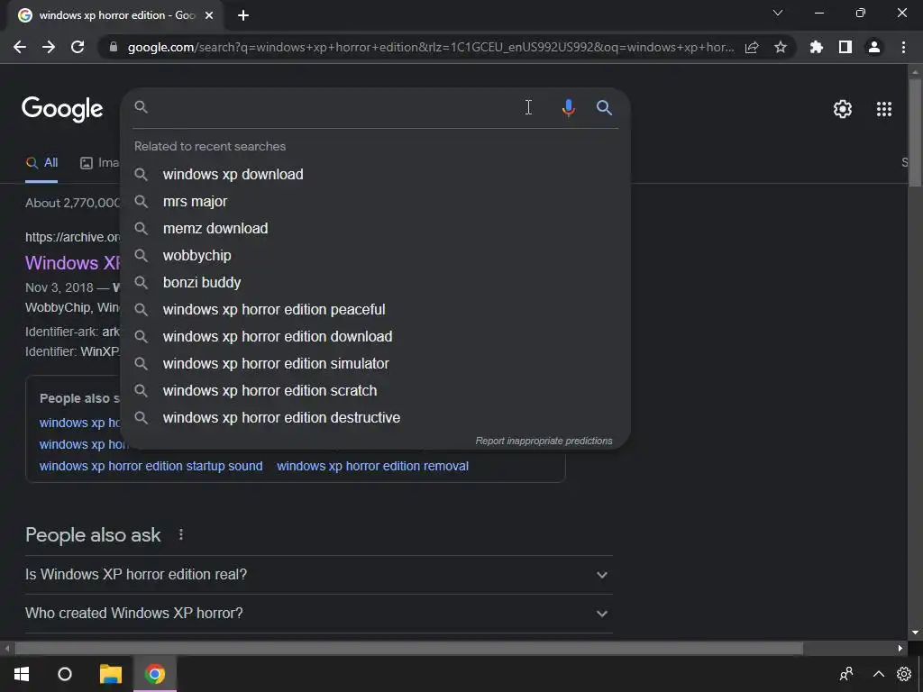
Task: Bookmark this page with the star
Action: coord(781,47)
